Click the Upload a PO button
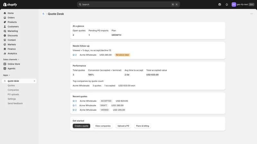Screen dimensions: 257x144 (123, 126)
